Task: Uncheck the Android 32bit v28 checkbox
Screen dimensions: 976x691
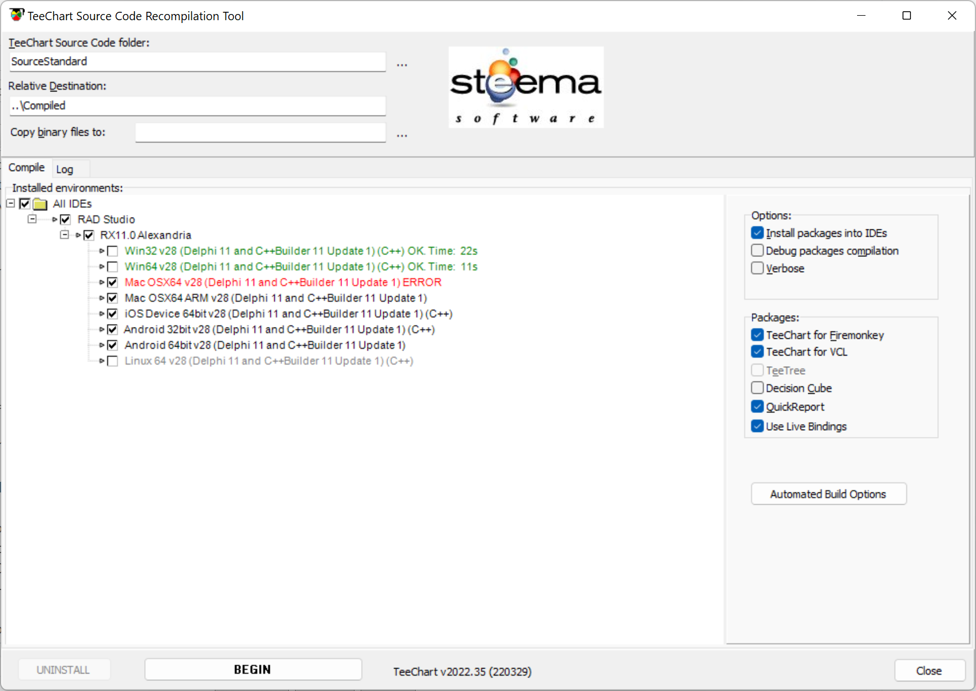Action: tap(113, 329)
